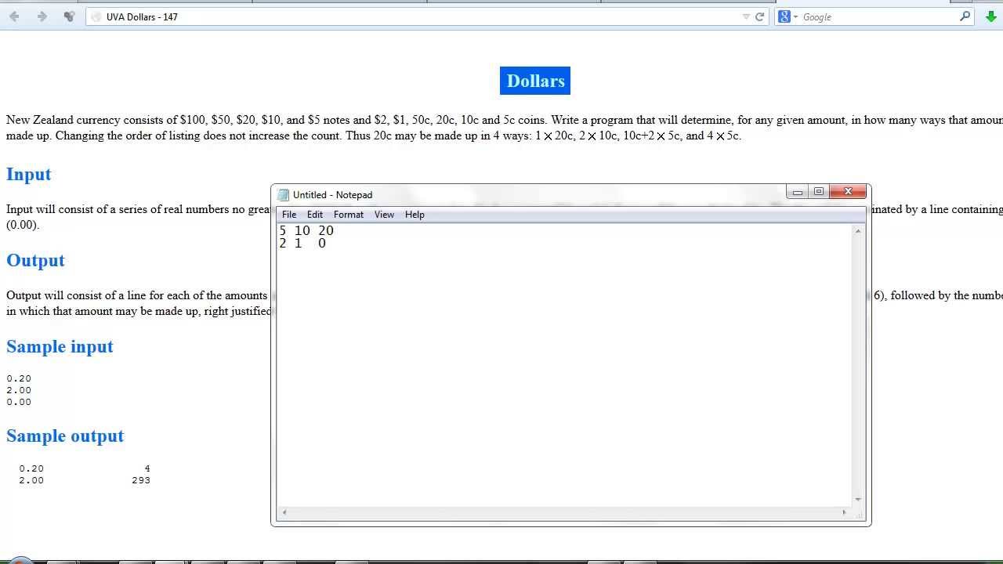The image size is (1003, 564).
Task: Click sample output value 4
Action: [x=147, y=468]
